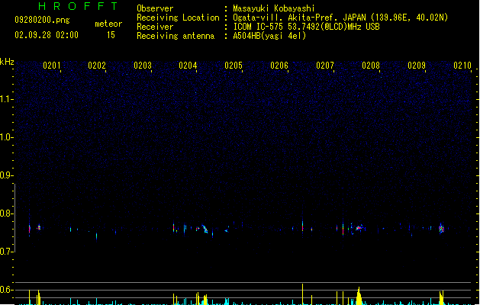
Task: Click the Receiving antenna label
Action: [x=176, y=36]
